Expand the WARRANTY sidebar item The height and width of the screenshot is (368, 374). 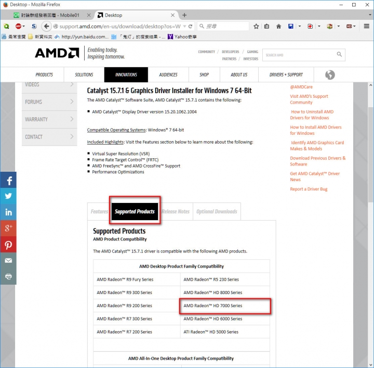pos(49,119)
